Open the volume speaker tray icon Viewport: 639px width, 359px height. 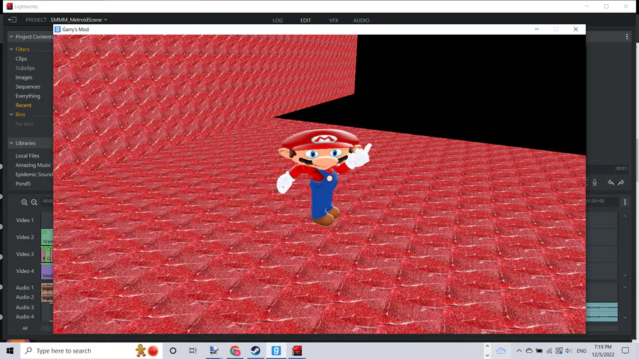click(x=569, y=350)
